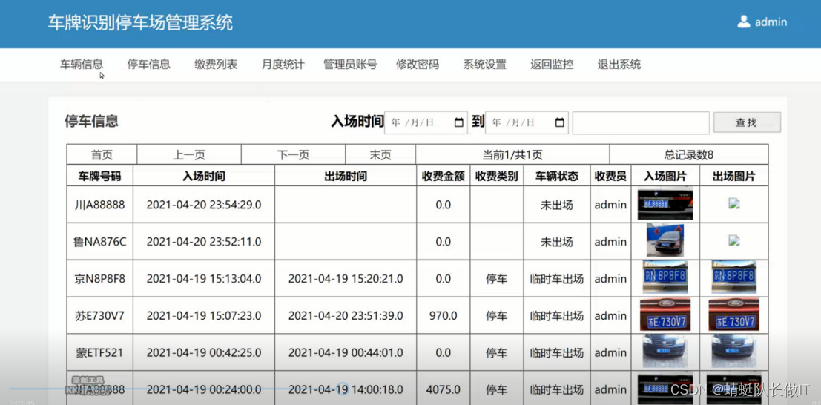
Task: Click the 车辆状态 column header
Action: coord(556,176)
